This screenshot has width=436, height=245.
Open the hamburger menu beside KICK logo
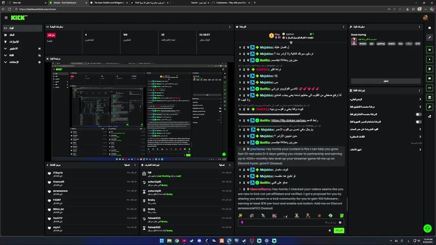tap(6, 18)
